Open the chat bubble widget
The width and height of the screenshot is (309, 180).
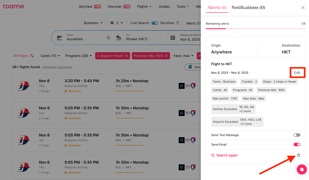(x=302, y=169)
